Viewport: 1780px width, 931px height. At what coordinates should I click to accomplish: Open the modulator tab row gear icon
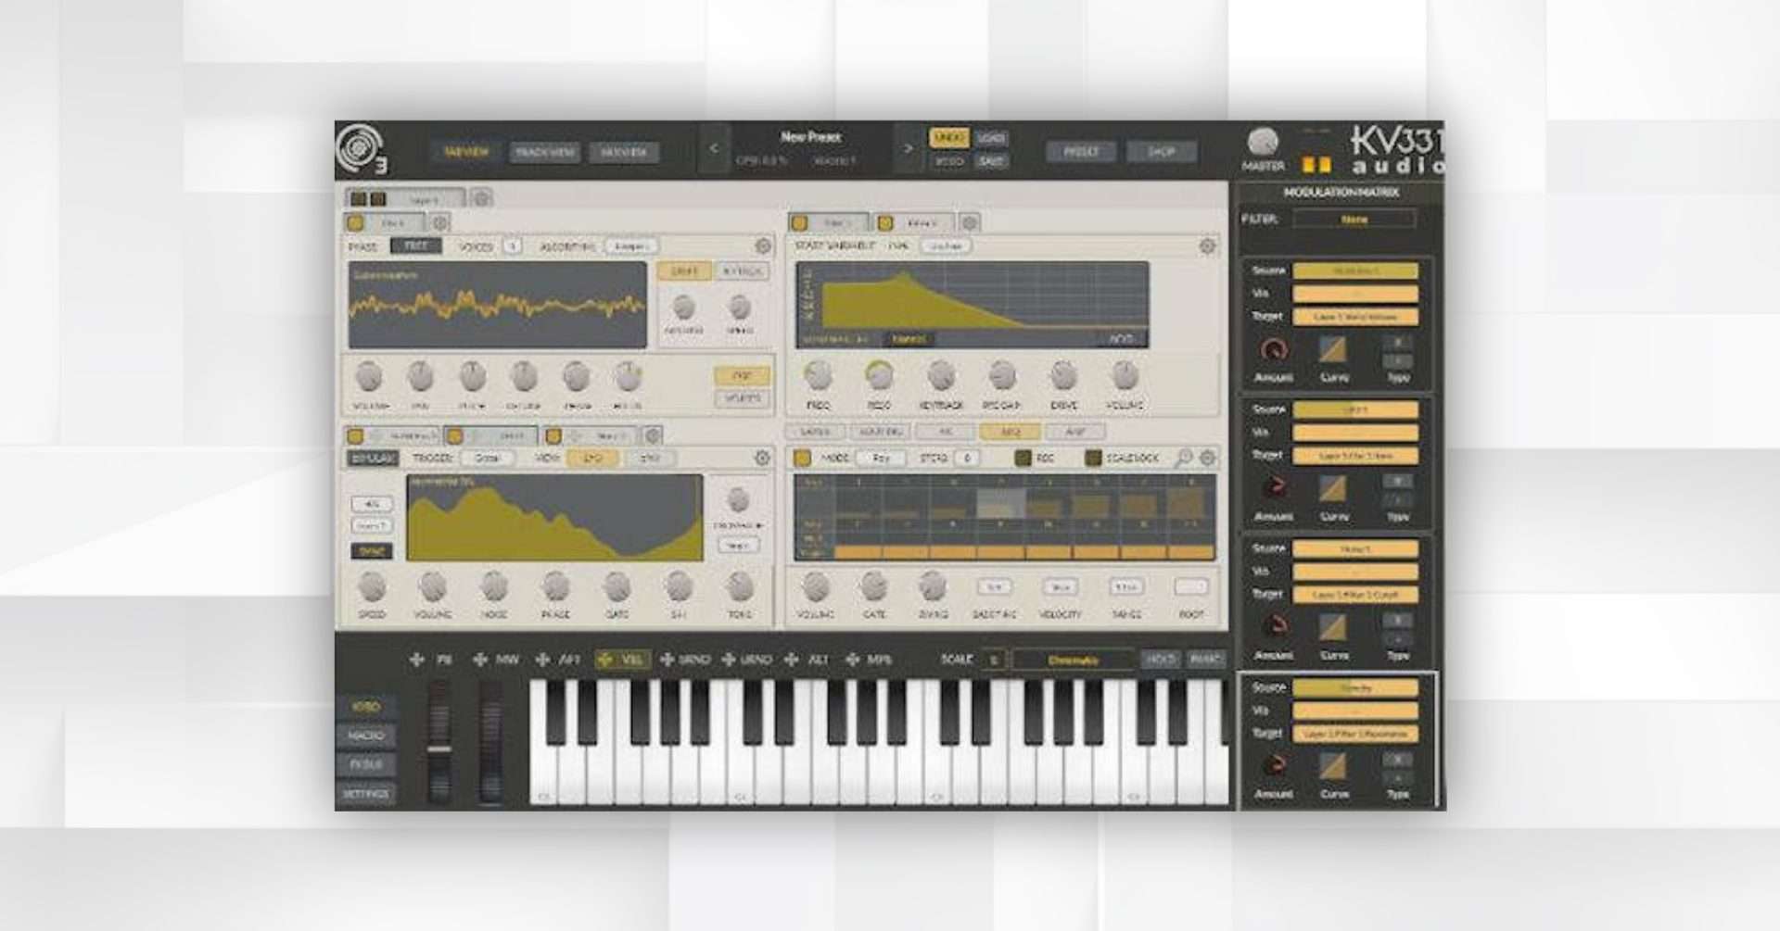pos(653,435)
